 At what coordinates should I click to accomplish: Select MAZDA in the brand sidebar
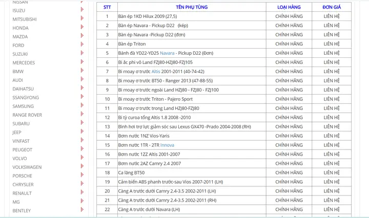click(20, 37)
